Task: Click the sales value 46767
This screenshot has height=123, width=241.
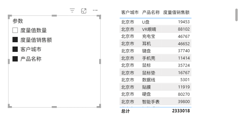Action: coord(184,37)
